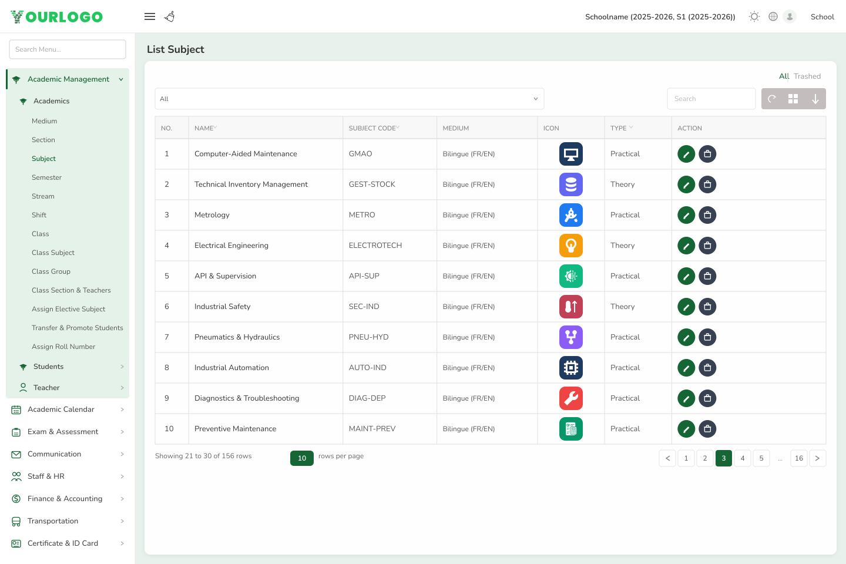Go to the next page arrow
846x564 pixels.
point(818,458)
